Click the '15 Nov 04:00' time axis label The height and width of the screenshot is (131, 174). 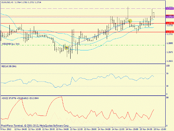point(146,129)
